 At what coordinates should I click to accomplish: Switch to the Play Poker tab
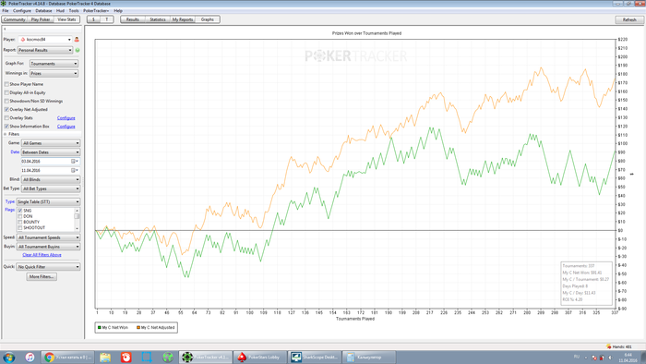pos(41,19)
